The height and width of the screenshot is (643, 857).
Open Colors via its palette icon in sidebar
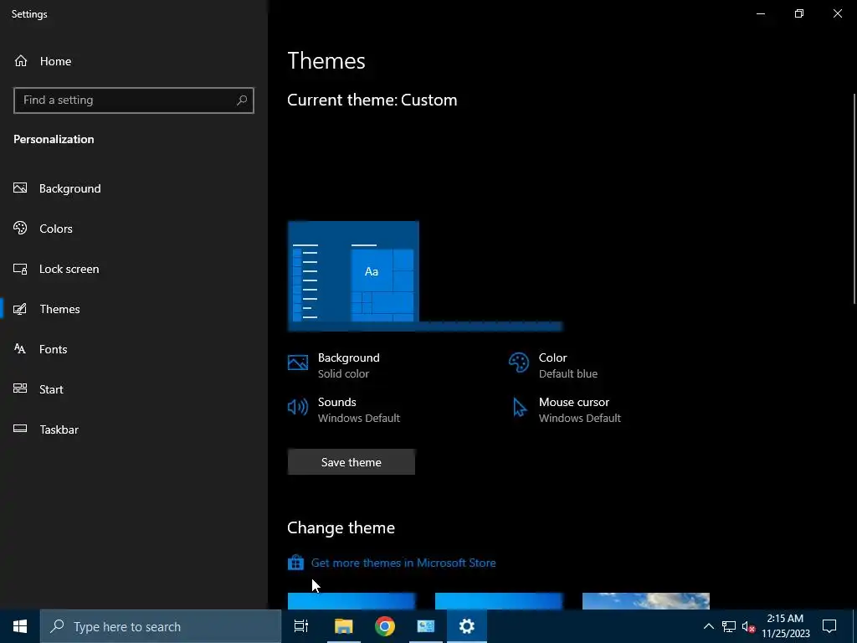click(20, 228)
